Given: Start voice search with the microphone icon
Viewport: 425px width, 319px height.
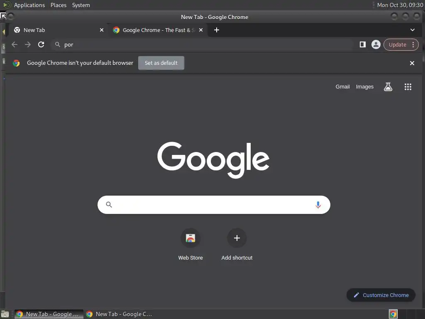Looking at the screenshot, I should coord(318,205).
